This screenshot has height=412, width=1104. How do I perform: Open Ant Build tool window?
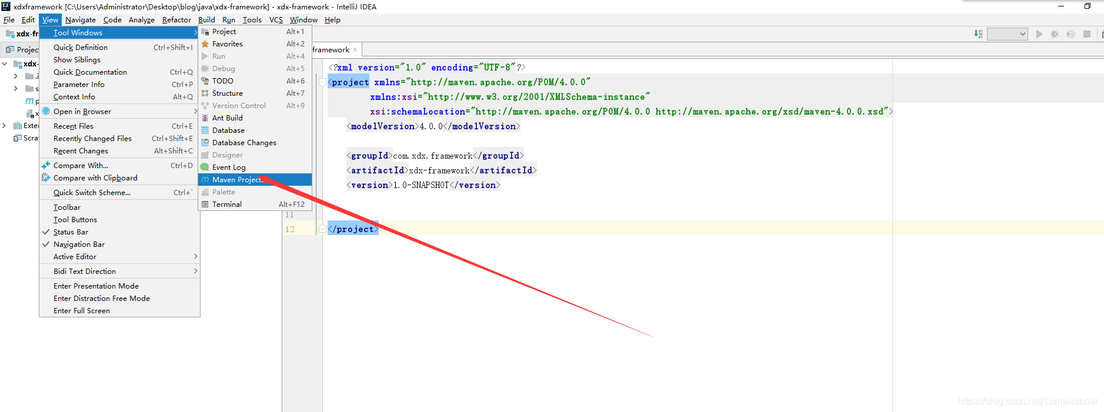pyautogui.click(x=255, y=118)
